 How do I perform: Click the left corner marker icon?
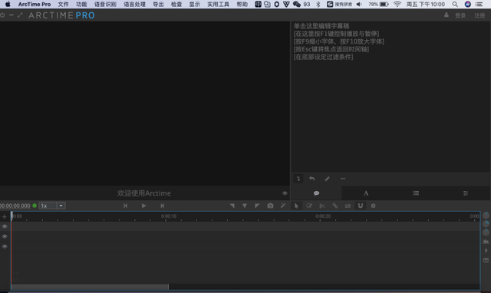[x=232, y=206]
